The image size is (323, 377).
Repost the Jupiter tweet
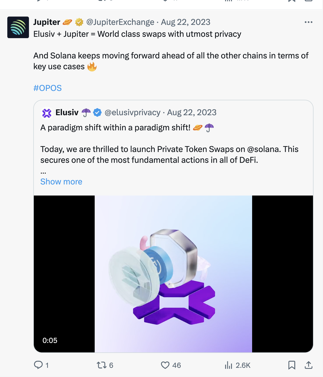point(102,365)
